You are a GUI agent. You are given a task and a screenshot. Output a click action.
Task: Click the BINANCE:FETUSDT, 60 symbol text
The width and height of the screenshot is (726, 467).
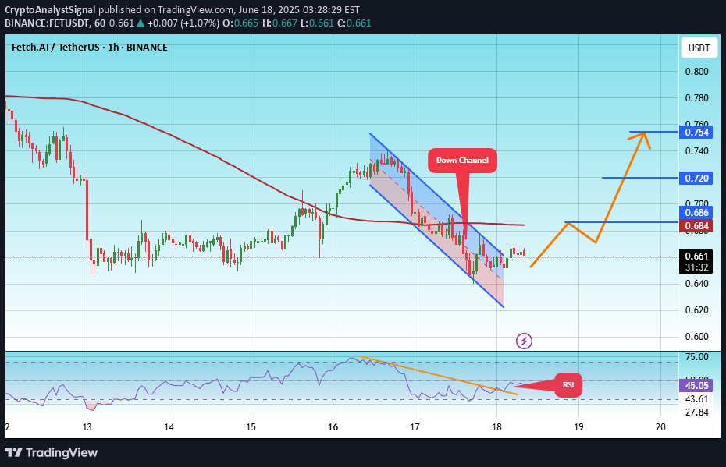coord(55,23)
